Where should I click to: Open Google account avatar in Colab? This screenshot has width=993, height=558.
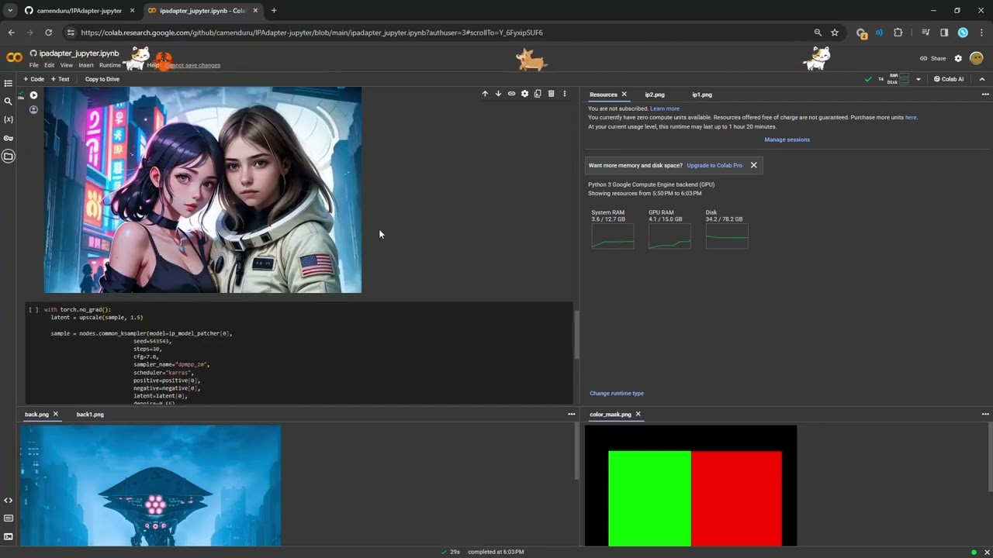977,58
